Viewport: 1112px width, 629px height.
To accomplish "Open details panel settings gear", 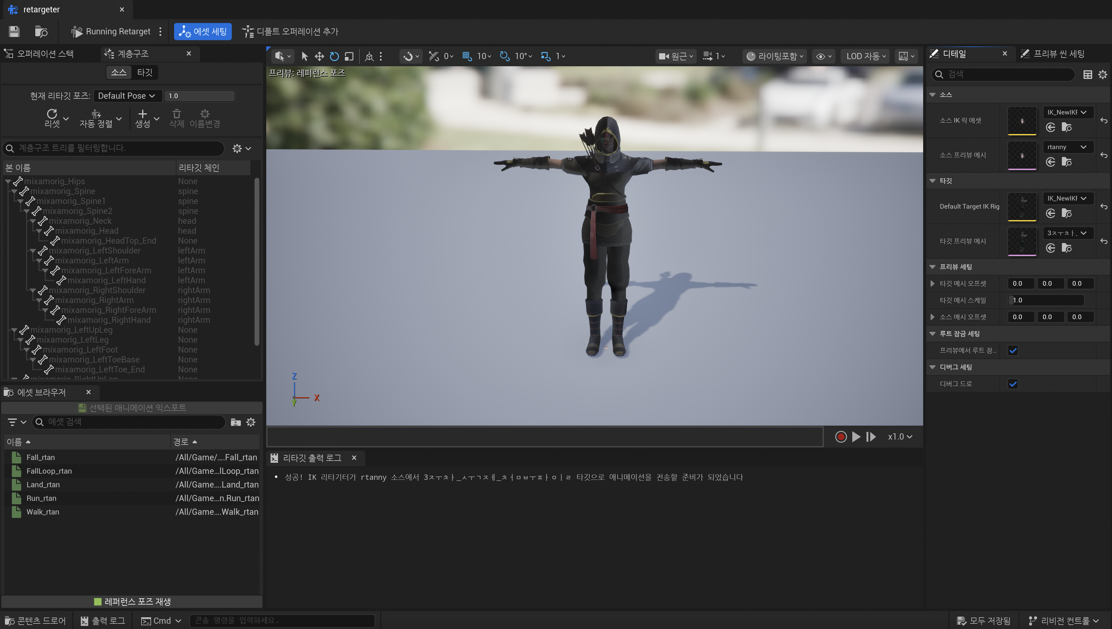I will 1102,74.
